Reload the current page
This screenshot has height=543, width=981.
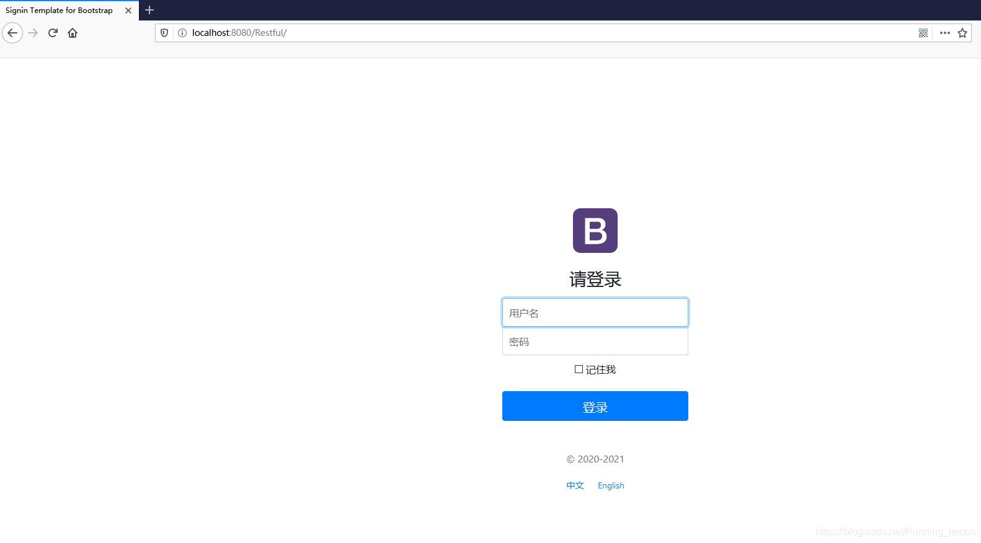[x=53, y=33]
